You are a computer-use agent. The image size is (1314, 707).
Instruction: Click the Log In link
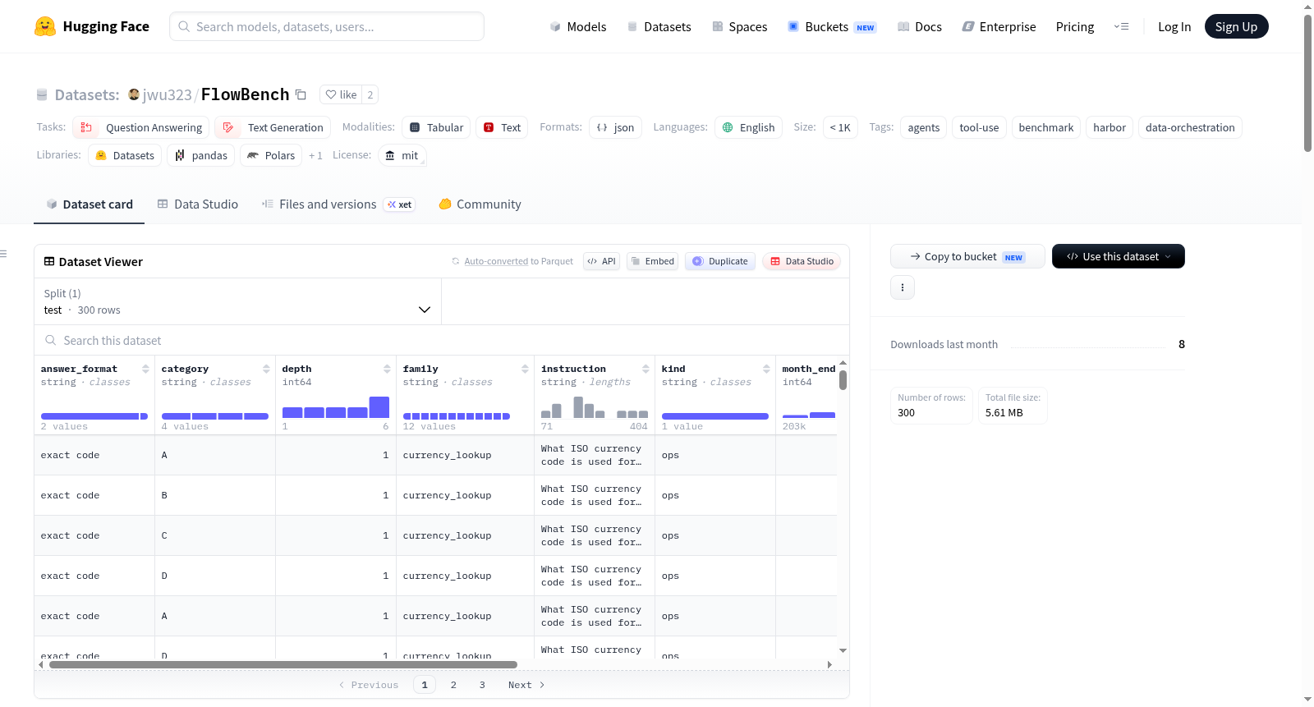[x=1174, y=26]
